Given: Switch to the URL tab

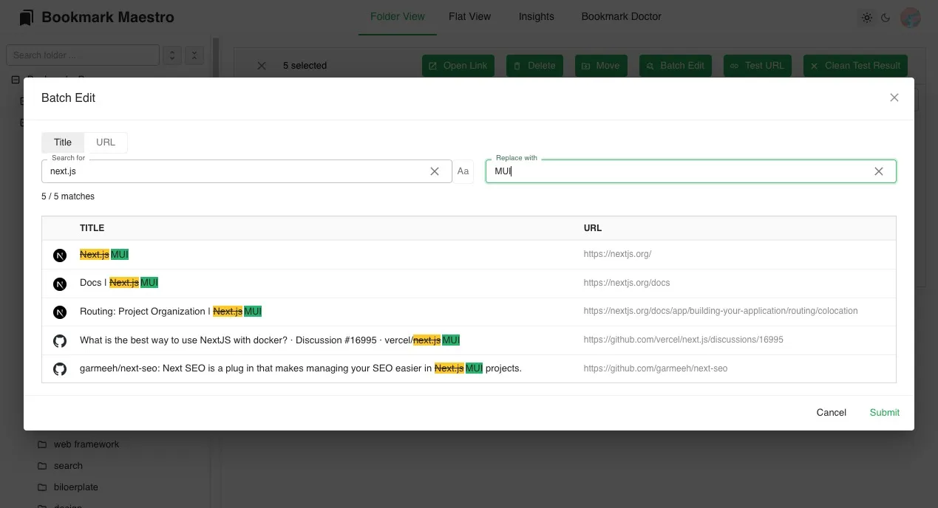Looking at the screenshot, I should 106,143.
